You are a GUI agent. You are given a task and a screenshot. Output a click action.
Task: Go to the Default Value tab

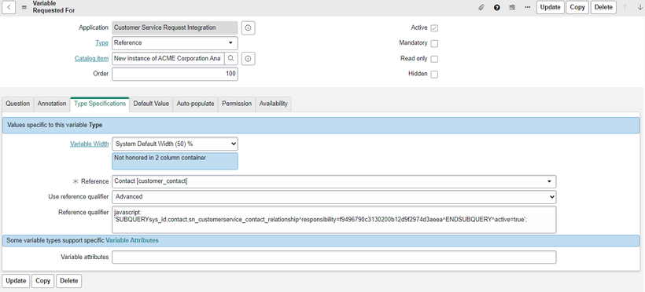point(151,104)
